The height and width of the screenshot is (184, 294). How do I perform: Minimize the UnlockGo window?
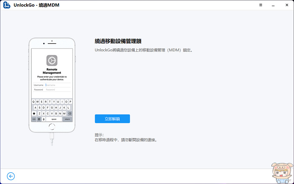coord(273,5)
